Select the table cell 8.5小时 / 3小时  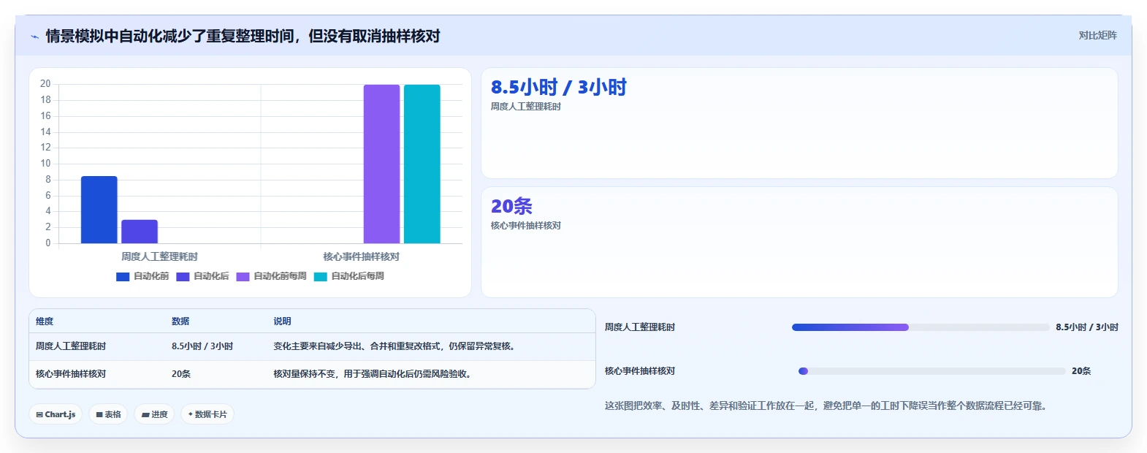(x=202, y=346)
